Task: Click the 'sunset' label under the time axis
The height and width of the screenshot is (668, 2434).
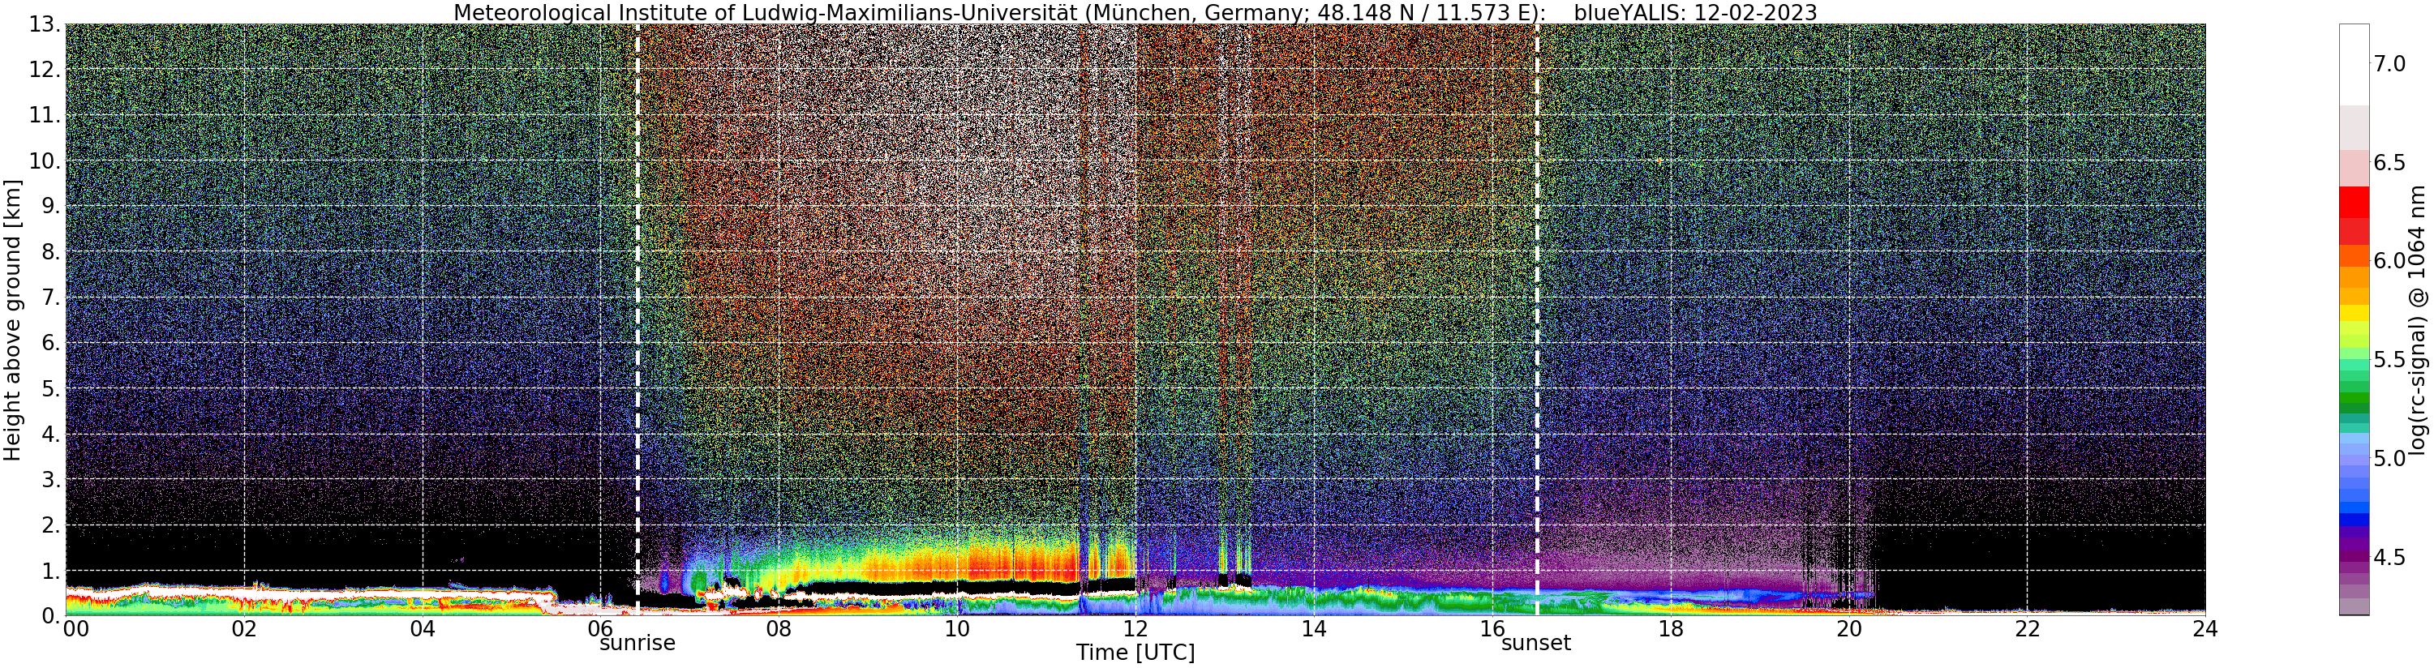Action: pyautogui.click(x=1535, y=644)
